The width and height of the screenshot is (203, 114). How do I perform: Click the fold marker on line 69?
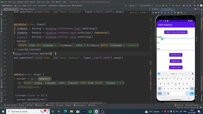pos(13,20)
